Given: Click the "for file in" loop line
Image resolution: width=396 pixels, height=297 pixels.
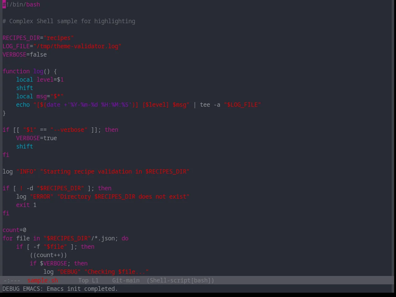Looking at the screenshot, I should click(66, 239).
